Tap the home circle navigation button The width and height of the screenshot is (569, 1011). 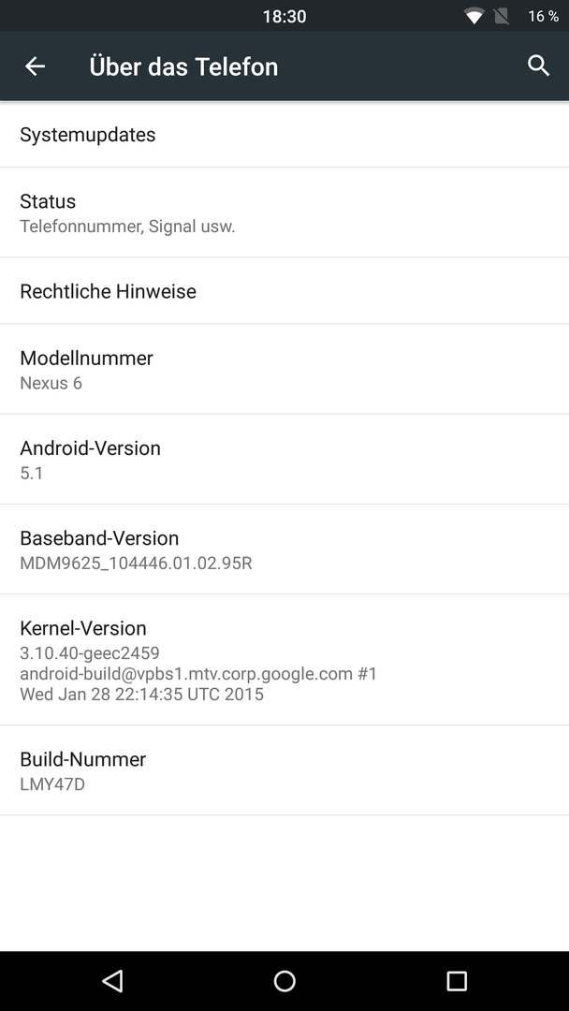(x=284, y=981)
